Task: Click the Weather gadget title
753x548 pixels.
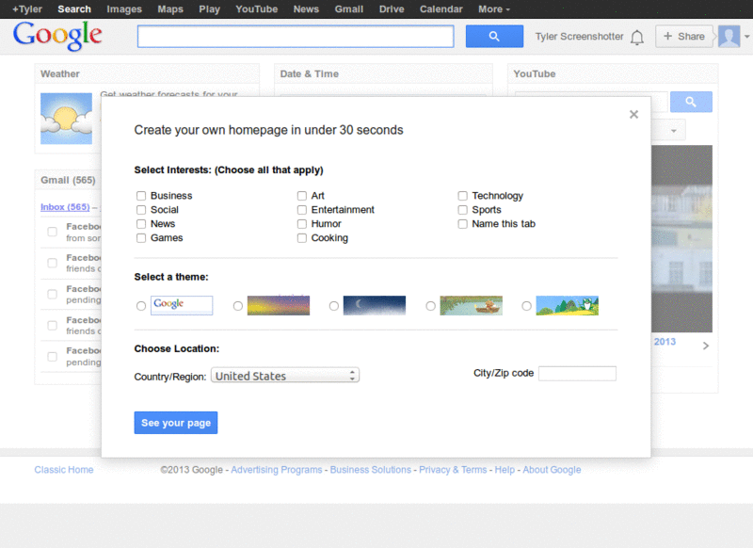Action: pos(60,74)
